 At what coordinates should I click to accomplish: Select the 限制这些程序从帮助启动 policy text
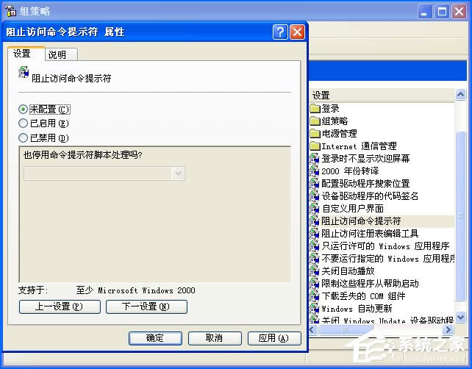pos(370,283)
